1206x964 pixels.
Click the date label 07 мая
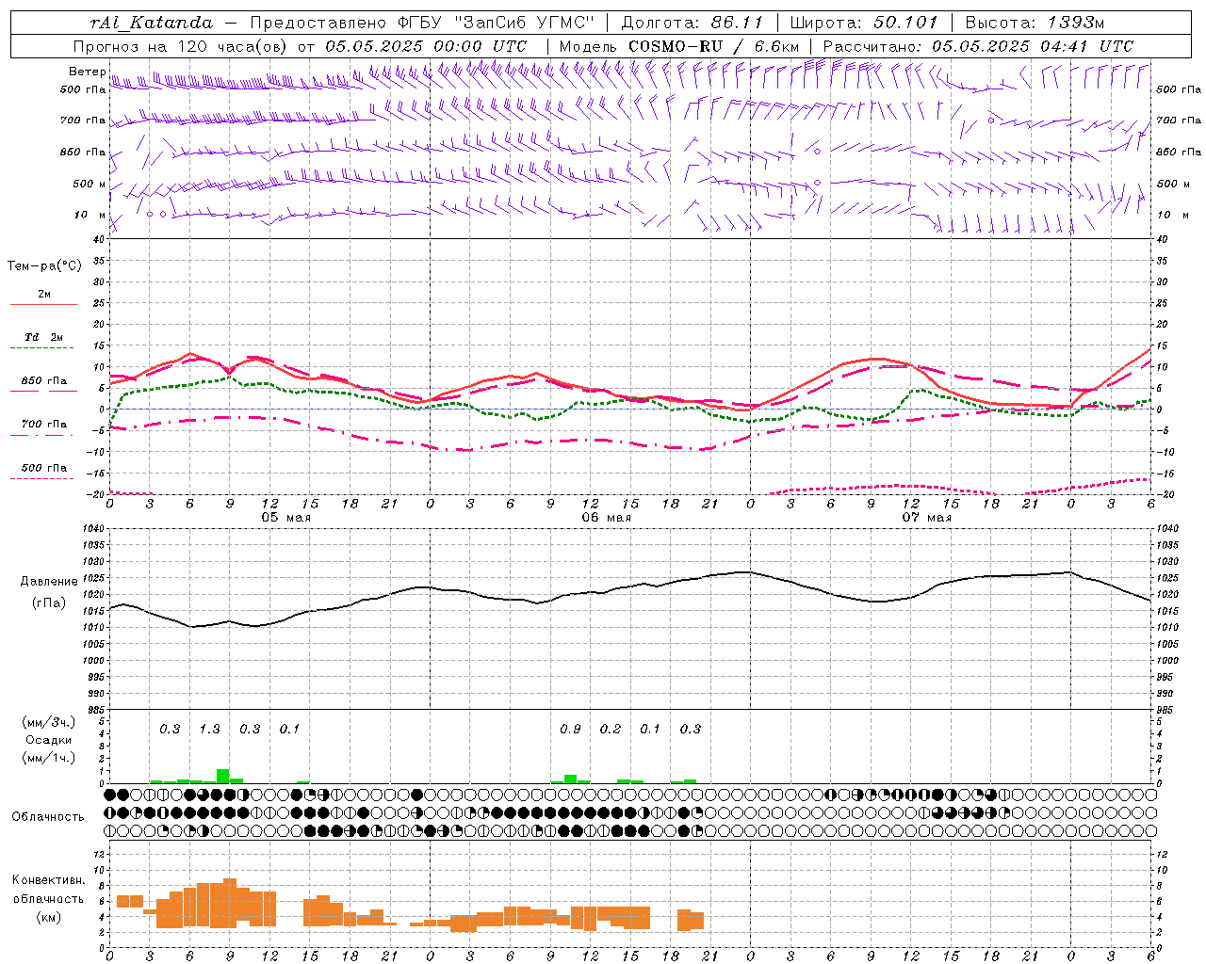tap(926, 518)
